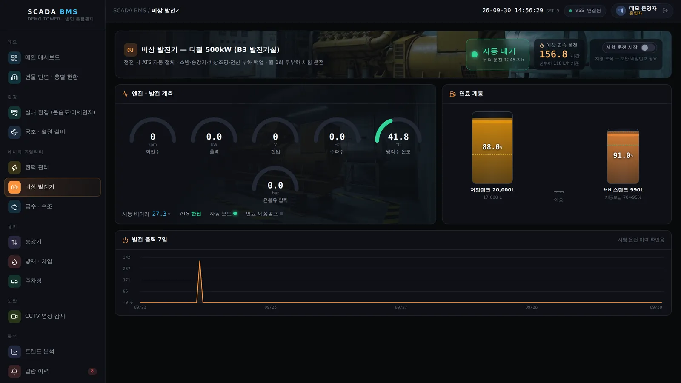Viewport: 681px width, 383px height.
Task: Click the alarm count badge 8
Action: click(x=92, y=371)
